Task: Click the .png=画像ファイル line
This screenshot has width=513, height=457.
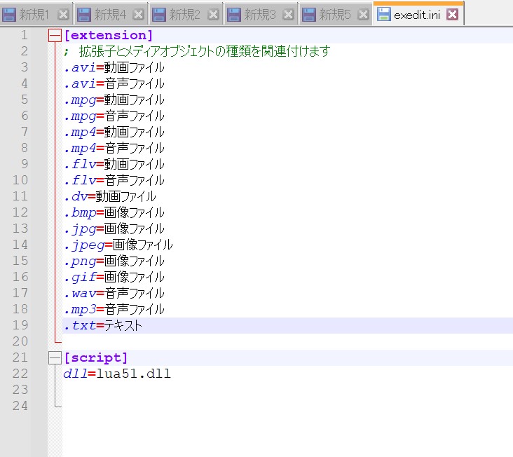Action: coord(114,261)
